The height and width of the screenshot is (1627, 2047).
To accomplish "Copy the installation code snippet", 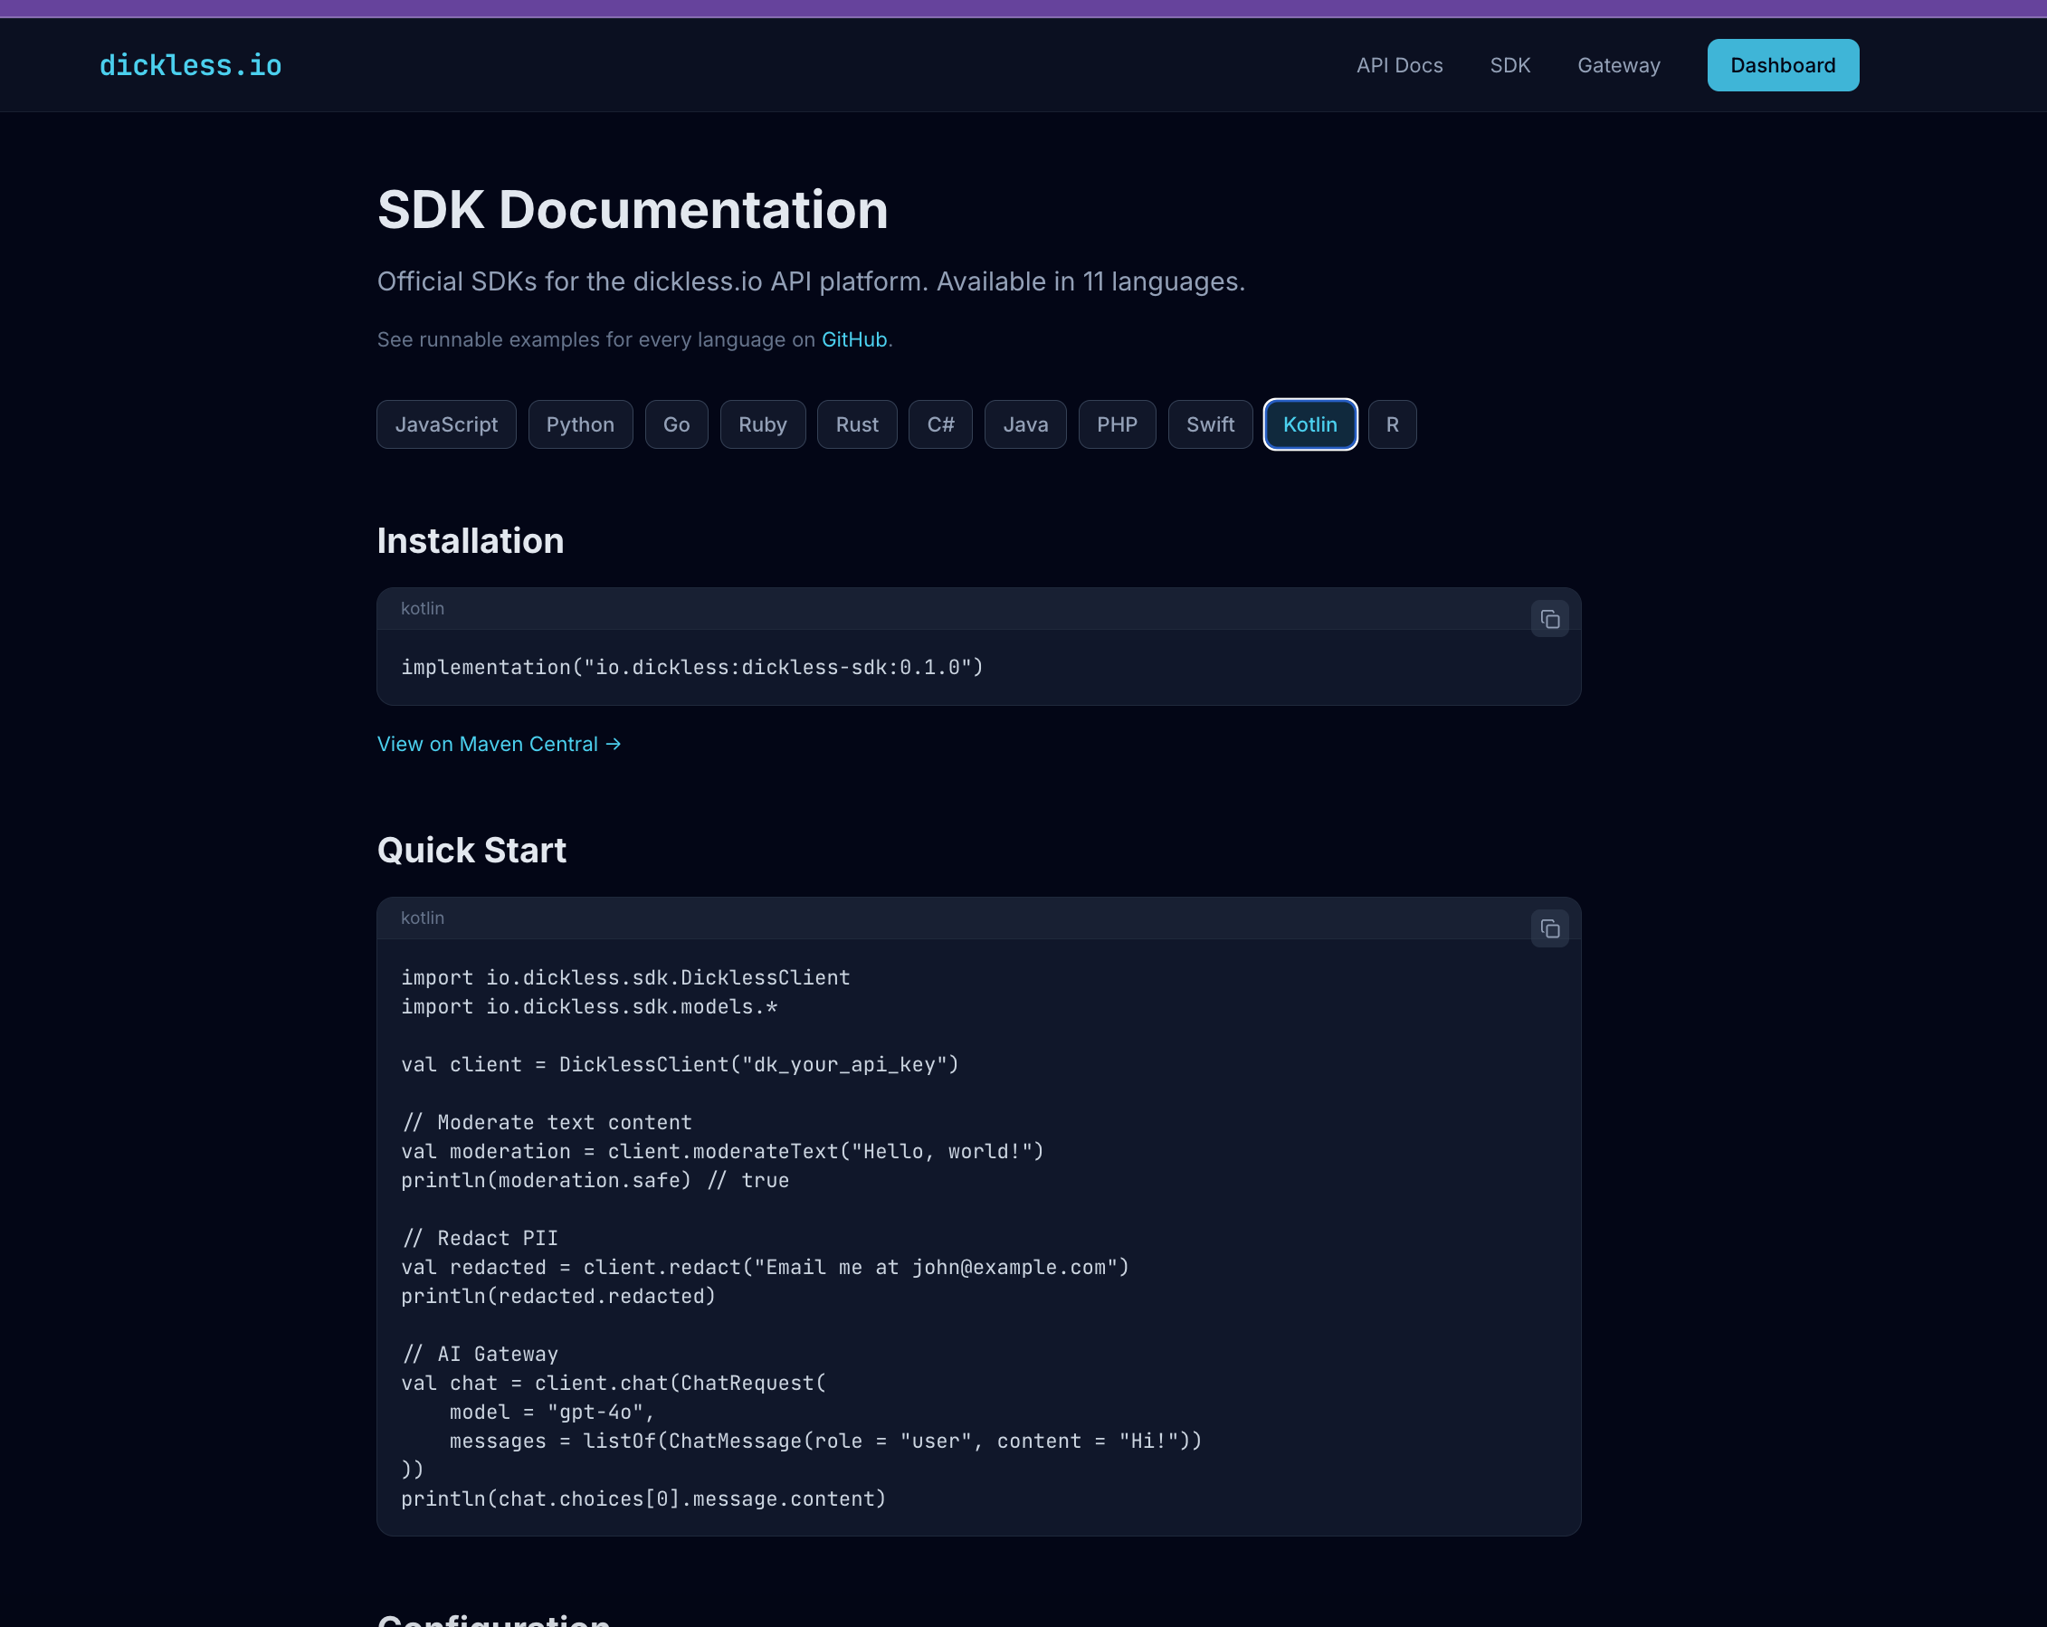I will click(1549, 619).
